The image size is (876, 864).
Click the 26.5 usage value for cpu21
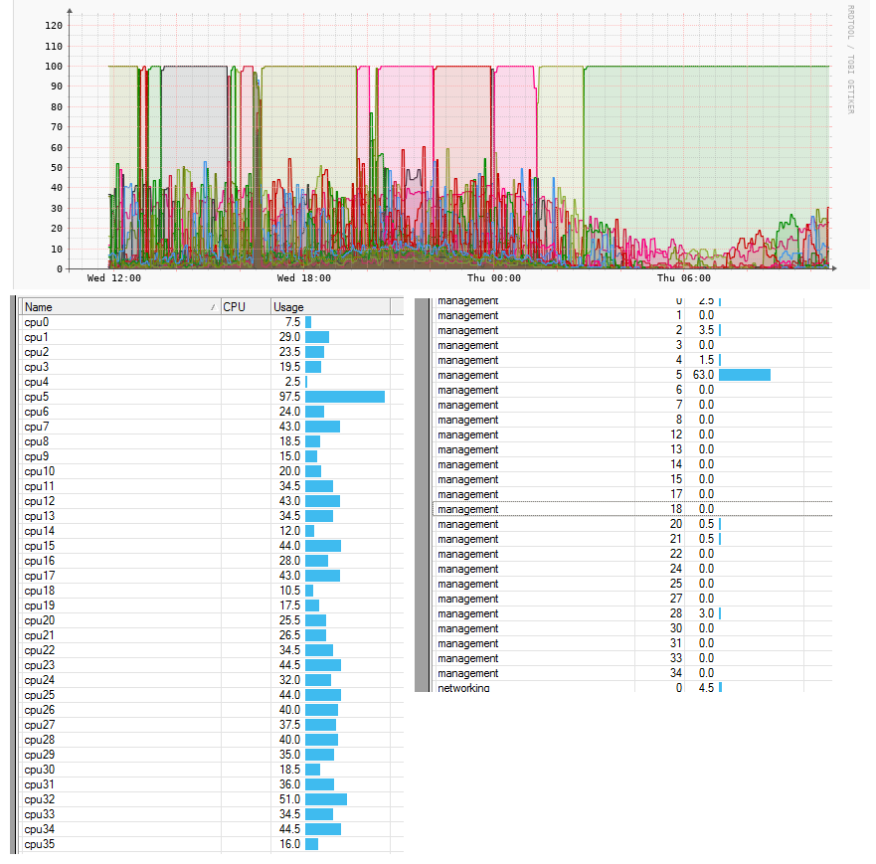(x=290, y=635)
